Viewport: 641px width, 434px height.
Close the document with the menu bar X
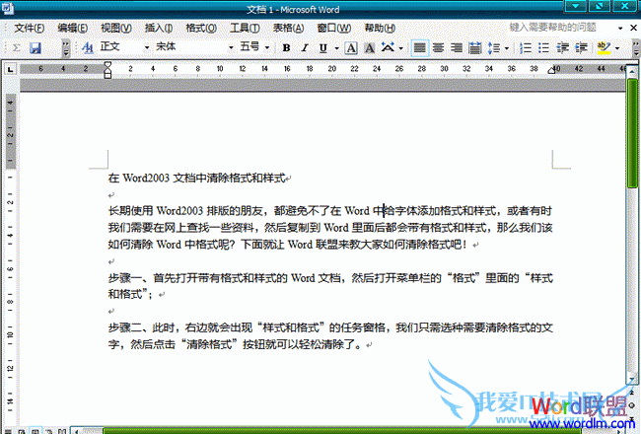[633, 28]
